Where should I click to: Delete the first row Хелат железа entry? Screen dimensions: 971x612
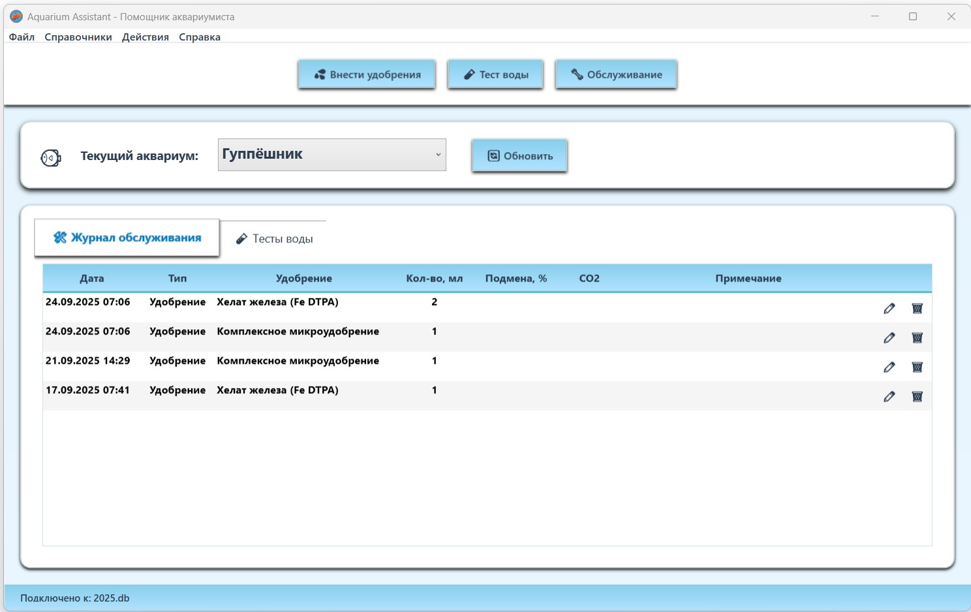917,308
